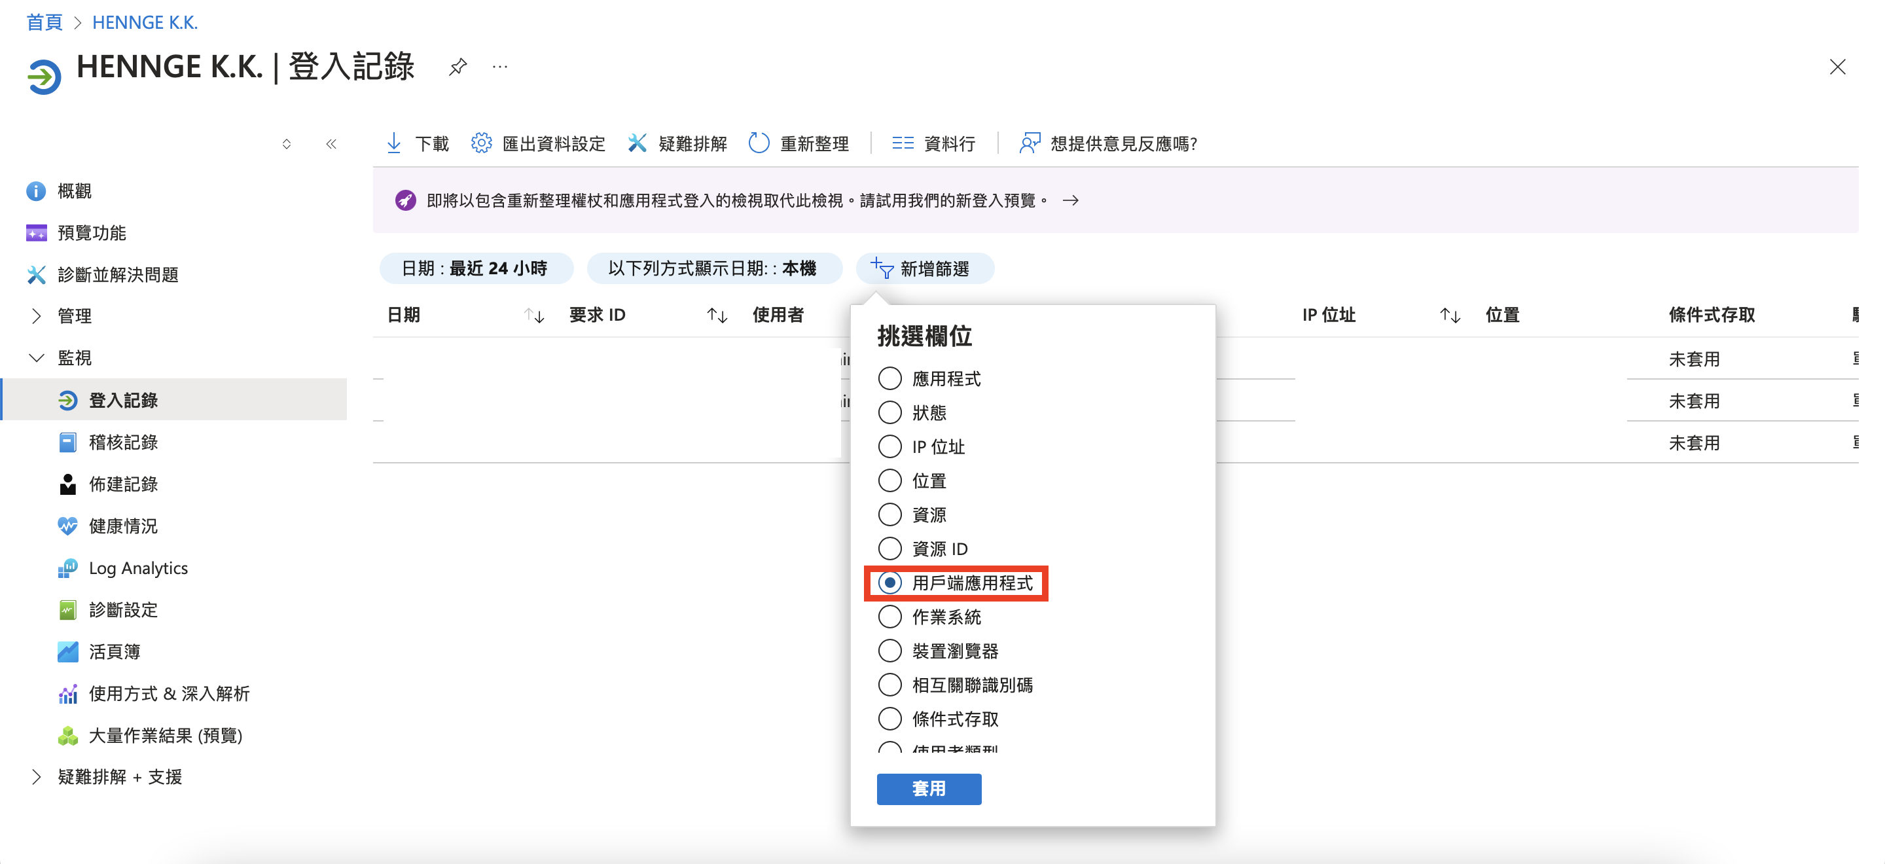This screenshot has width=1885, height=864.
Task: Click the sign-in logs sidebar icon
Action: pos(67,400)
